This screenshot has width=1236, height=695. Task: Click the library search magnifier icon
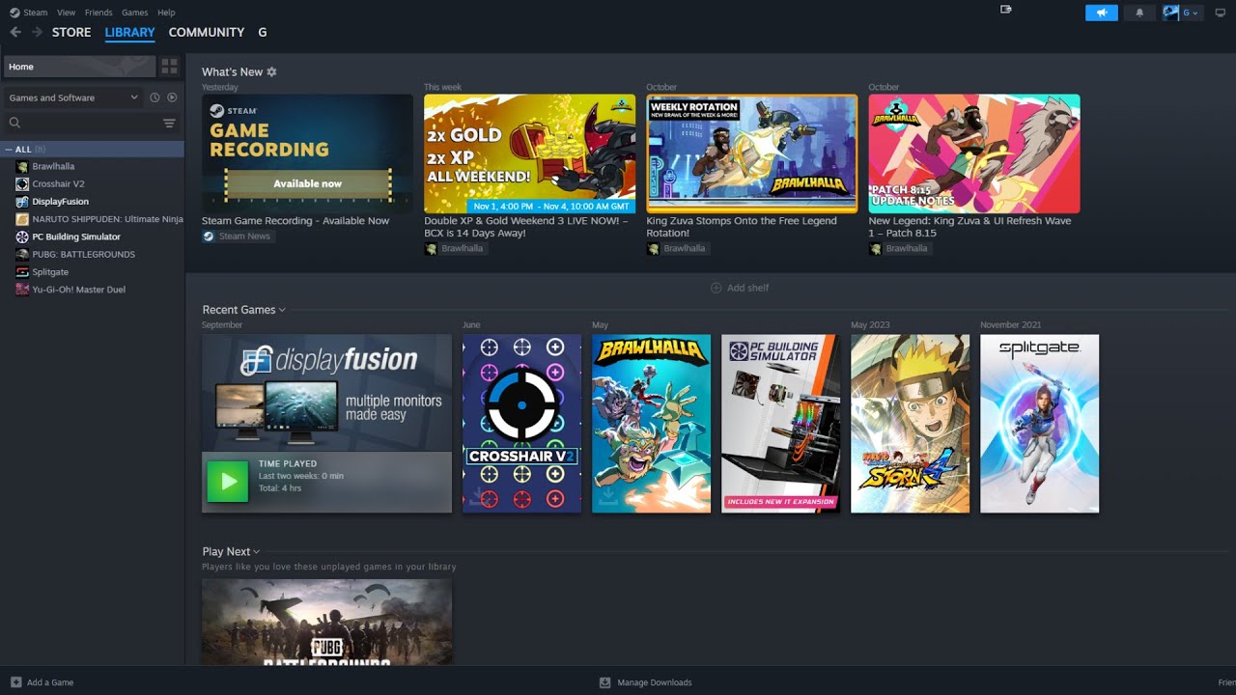pyautogui.click(x=14, y=123)
